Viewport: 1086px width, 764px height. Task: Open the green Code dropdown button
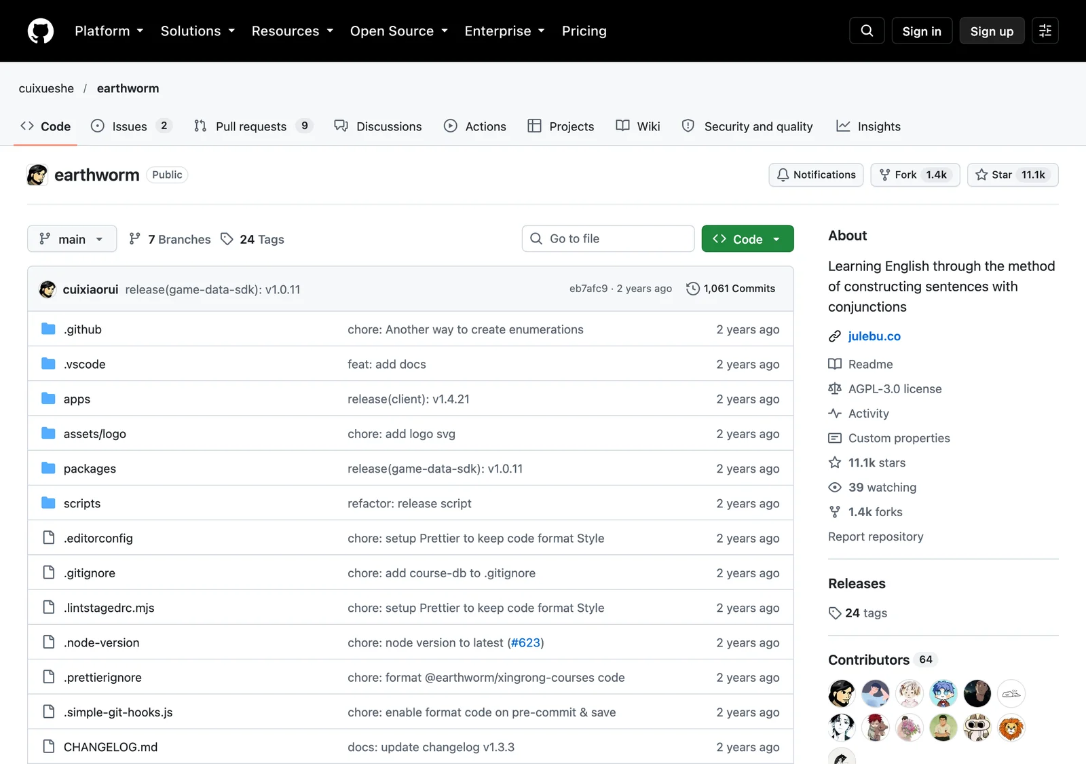click(x=747, y=239)
